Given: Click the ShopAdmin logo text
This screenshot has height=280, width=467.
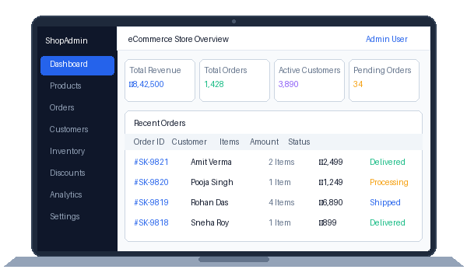Looking at the screenshot, I should pyautogui.click(x=66, y=40).
